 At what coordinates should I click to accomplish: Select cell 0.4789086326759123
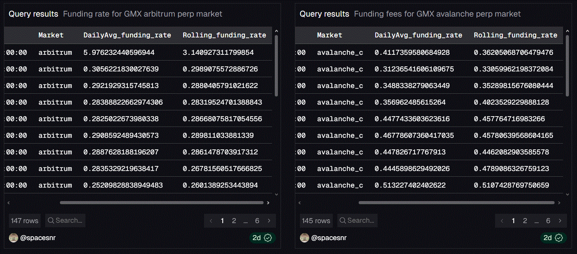click(511, 169)
